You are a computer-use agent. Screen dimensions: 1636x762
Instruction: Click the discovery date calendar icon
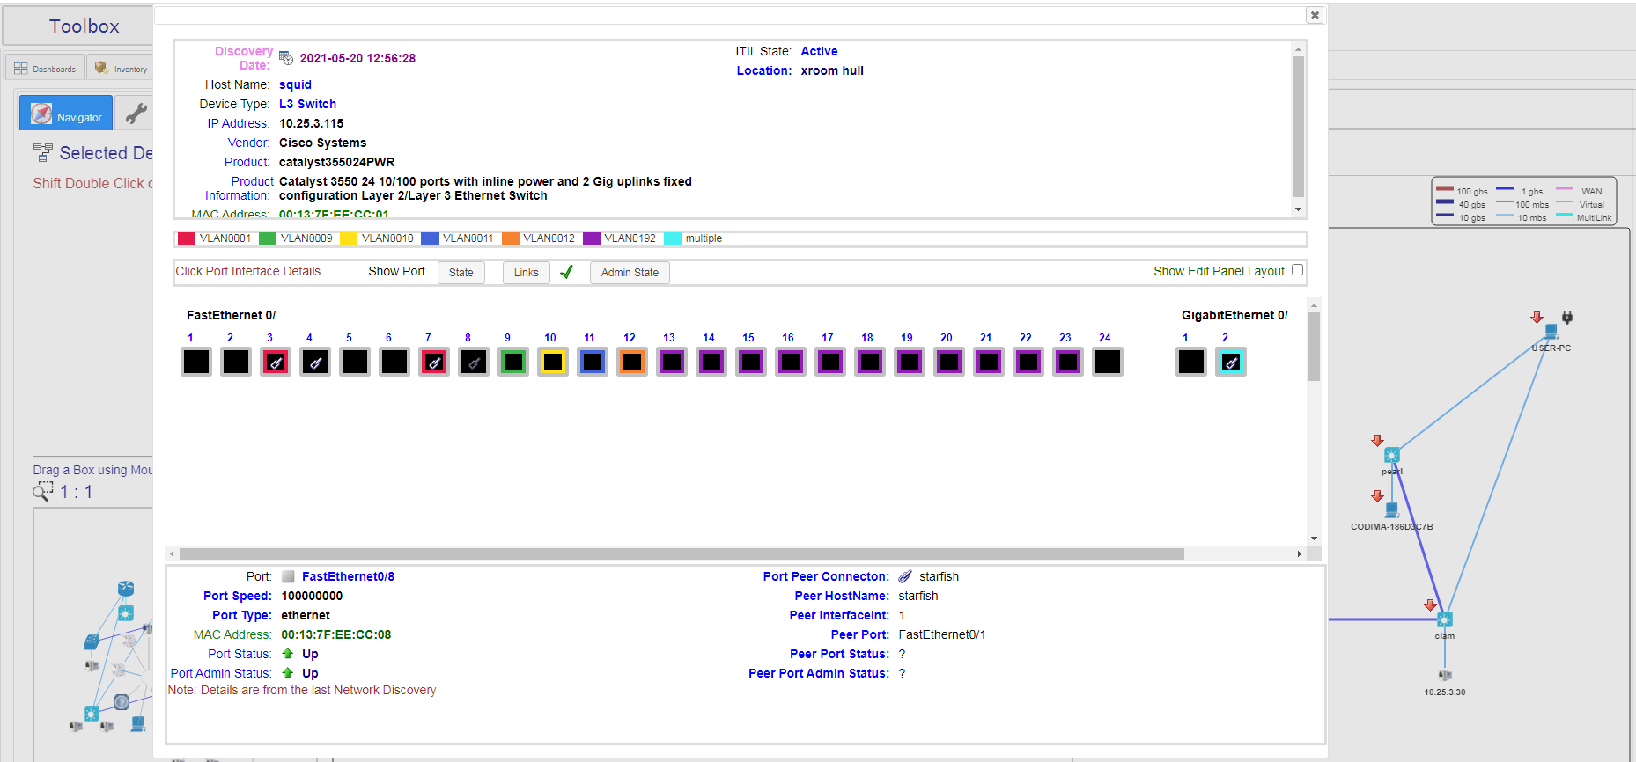tap(286, 58)
